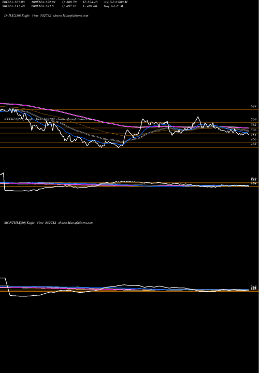The height and width of the screenshot is (373, 259).
Task: Select the open price 'O:' value
Action: click(x=69, y=2)
